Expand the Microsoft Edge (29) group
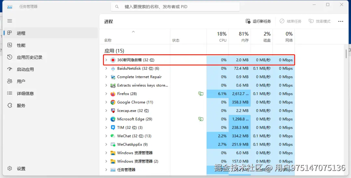351x178 pixels. tap(106, 119)
